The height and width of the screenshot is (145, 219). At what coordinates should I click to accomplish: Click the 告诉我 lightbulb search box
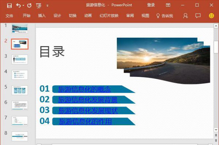coord(165,16)
